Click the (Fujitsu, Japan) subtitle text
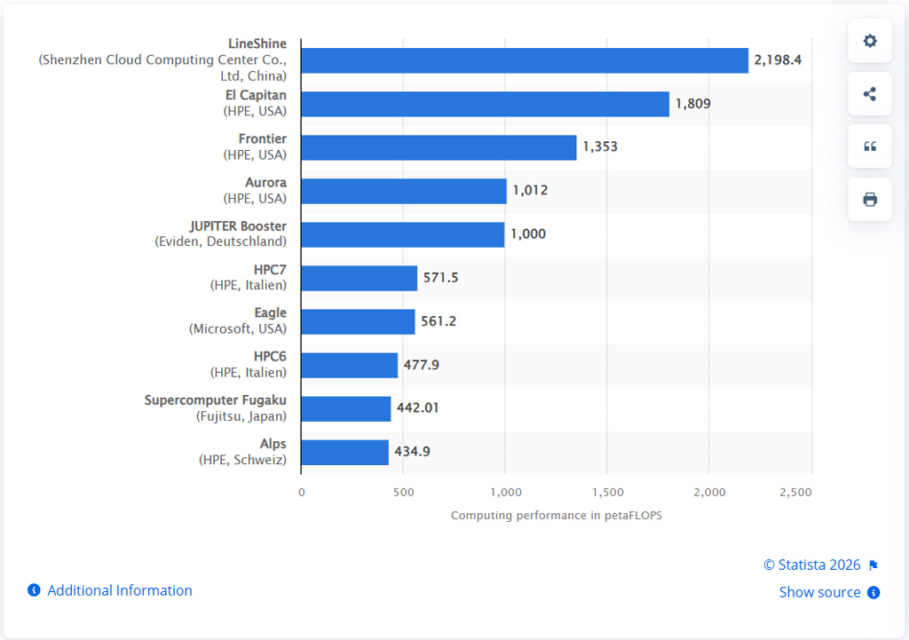 241,416
